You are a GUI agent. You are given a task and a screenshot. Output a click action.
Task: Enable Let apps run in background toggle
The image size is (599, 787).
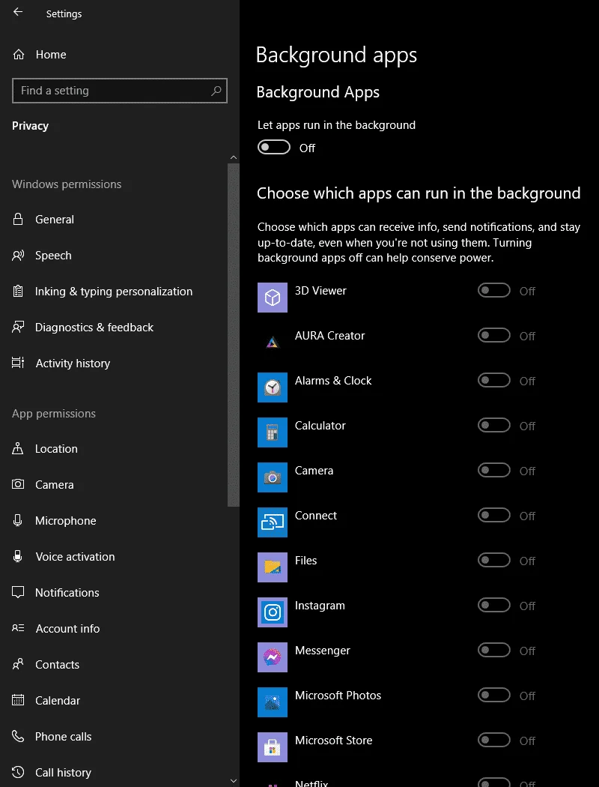click(x=274, y=147)
